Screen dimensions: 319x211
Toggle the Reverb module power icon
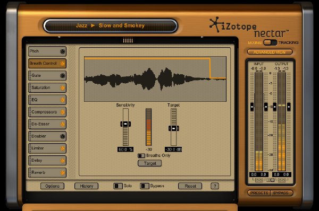coord(62,173)
